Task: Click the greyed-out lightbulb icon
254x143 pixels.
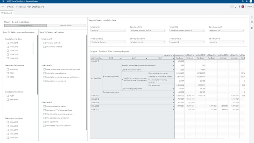Action: click(232, 7)
